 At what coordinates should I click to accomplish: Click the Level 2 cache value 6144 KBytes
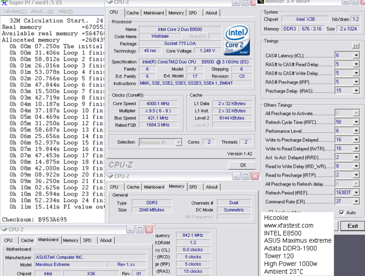pos(232,118)
